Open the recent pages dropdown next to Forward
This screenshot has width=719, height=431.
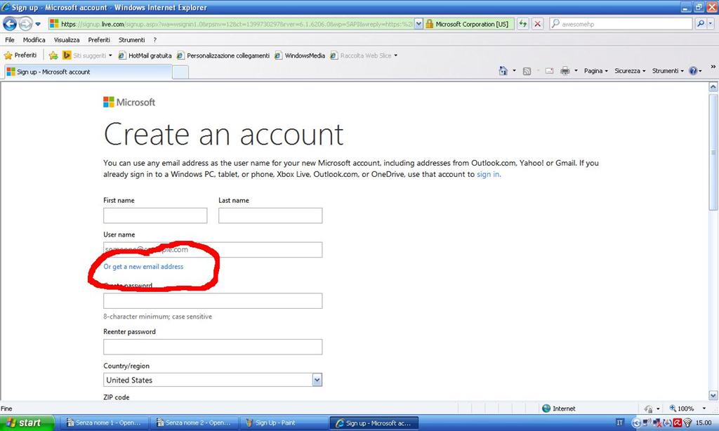[38, 24]
